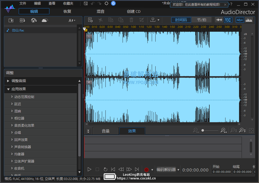Open the 文件 menu
Screen dimensions: 259x183
point(23,4)
